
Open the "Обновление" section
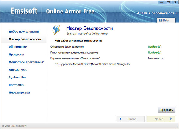pyautogui.click(x=18, y=47)
